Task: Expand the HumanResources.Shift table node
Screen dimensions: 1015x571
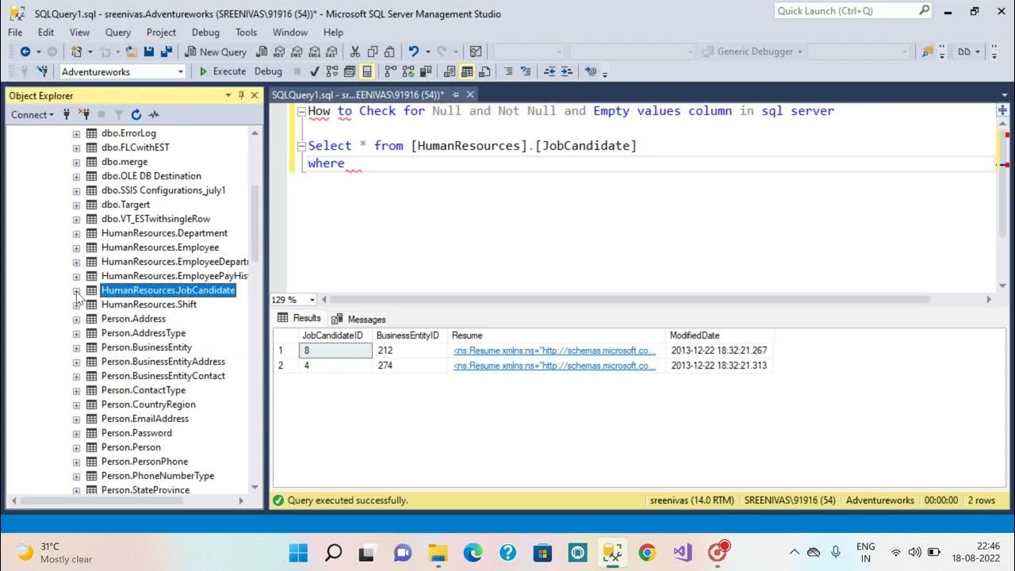Action: coord(76,305)
